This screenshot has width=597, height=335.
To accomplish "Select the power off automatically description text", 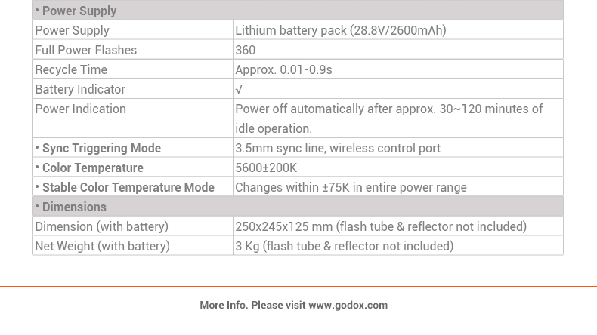I will (x=388, y=118).
